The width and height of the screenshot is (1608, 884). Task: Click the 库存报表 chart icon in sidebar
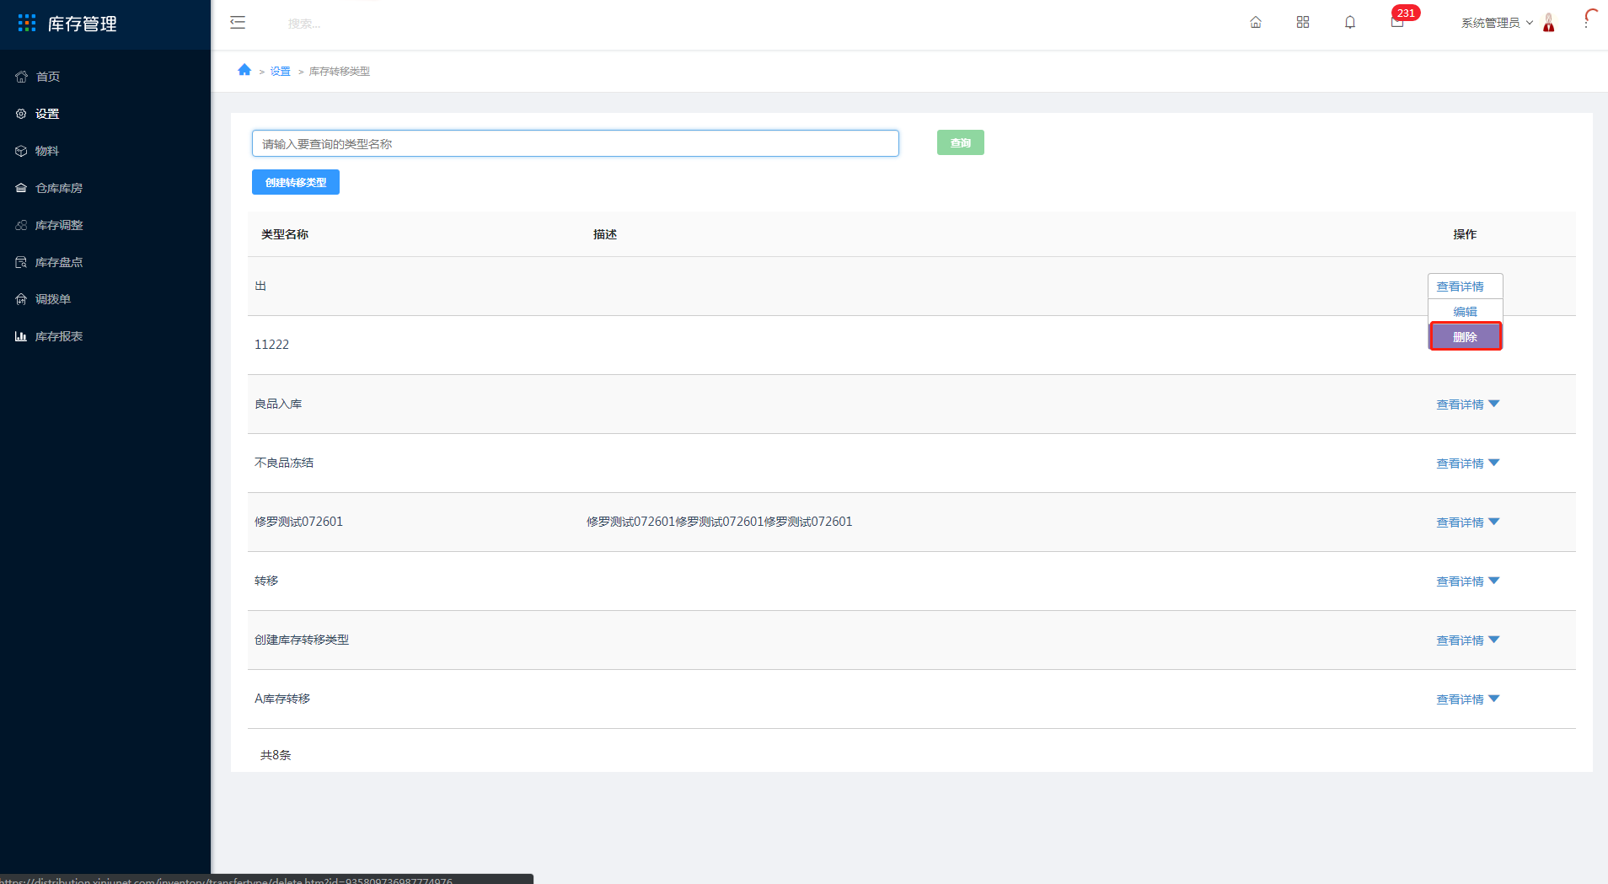(x=21, y=336)
